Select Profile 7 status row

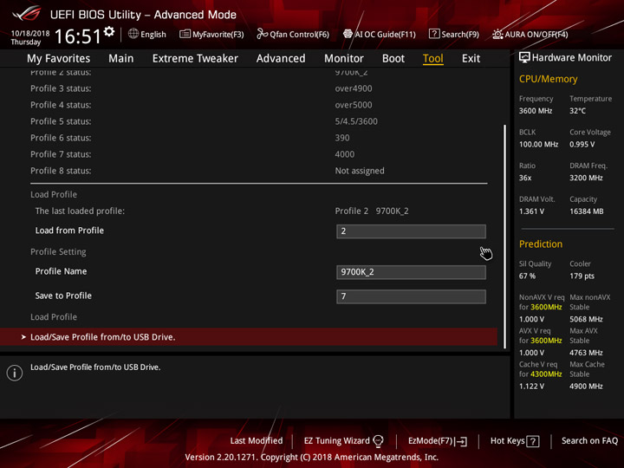click(x=258, y=154)
